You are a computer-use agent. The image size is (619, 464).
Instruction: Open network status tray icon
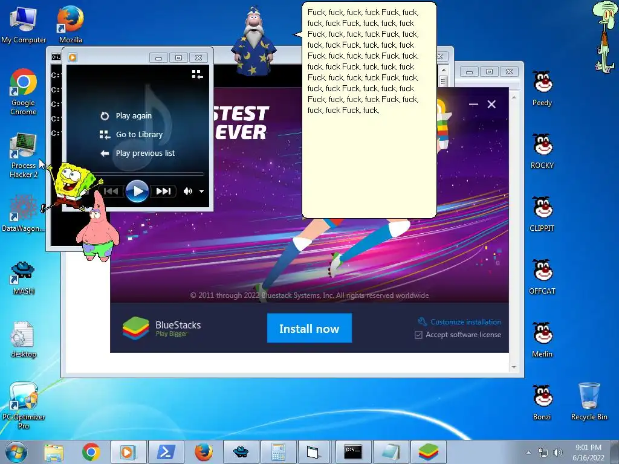coord(543,453)
